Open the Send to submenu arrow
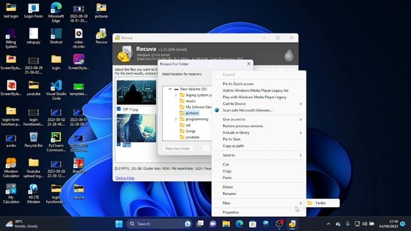This screenshot has width=411, height=231. [301, 155]
